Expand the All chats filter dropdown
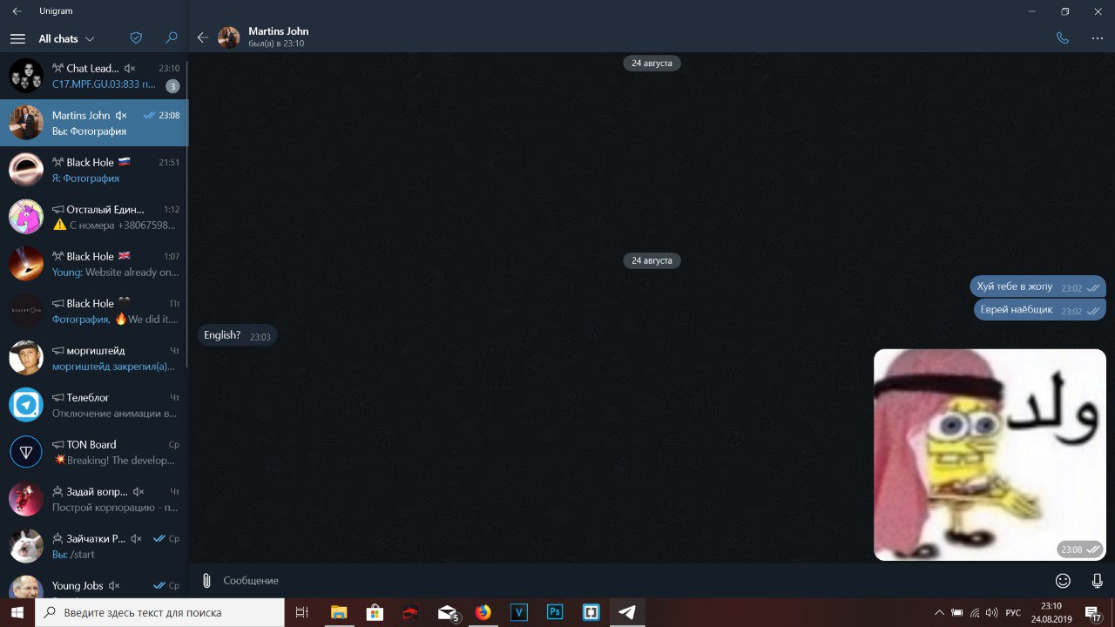This screenshot has width=1115, height=627. [x=66, y=38]
